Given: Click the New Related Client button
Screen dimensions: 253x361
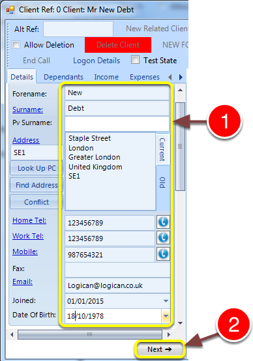Looking at the screenshot, I should [156, 29].
